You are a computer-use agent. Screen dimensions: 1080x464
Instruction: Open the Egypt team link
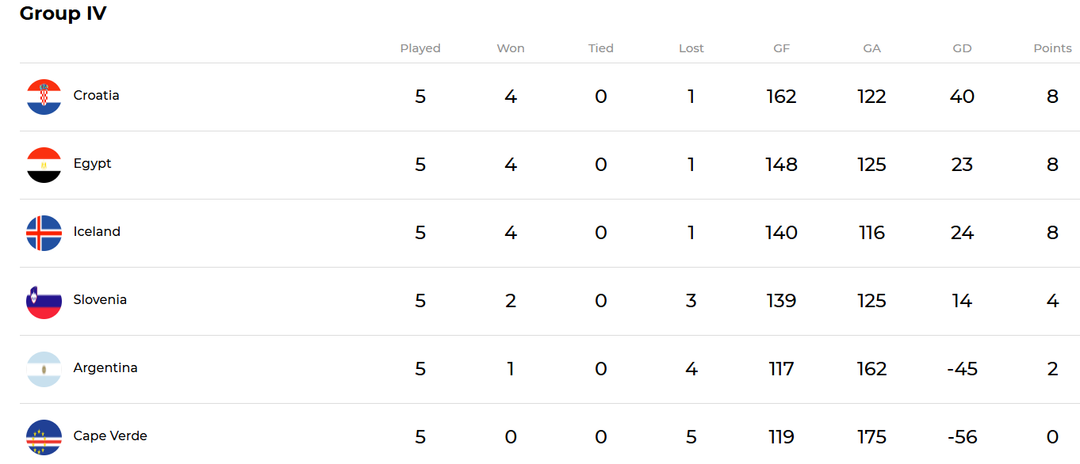(x=92, y=164)
